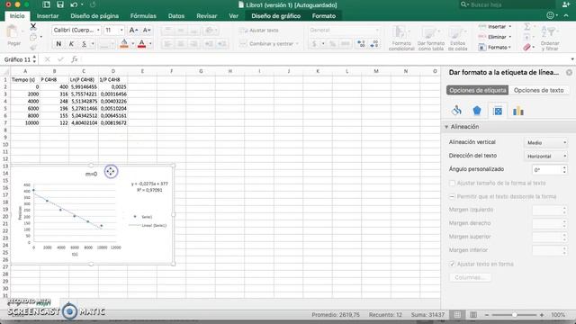Collapse the Alineación section
This screenshot has width=576, height=324.
[x=446, y=127]
